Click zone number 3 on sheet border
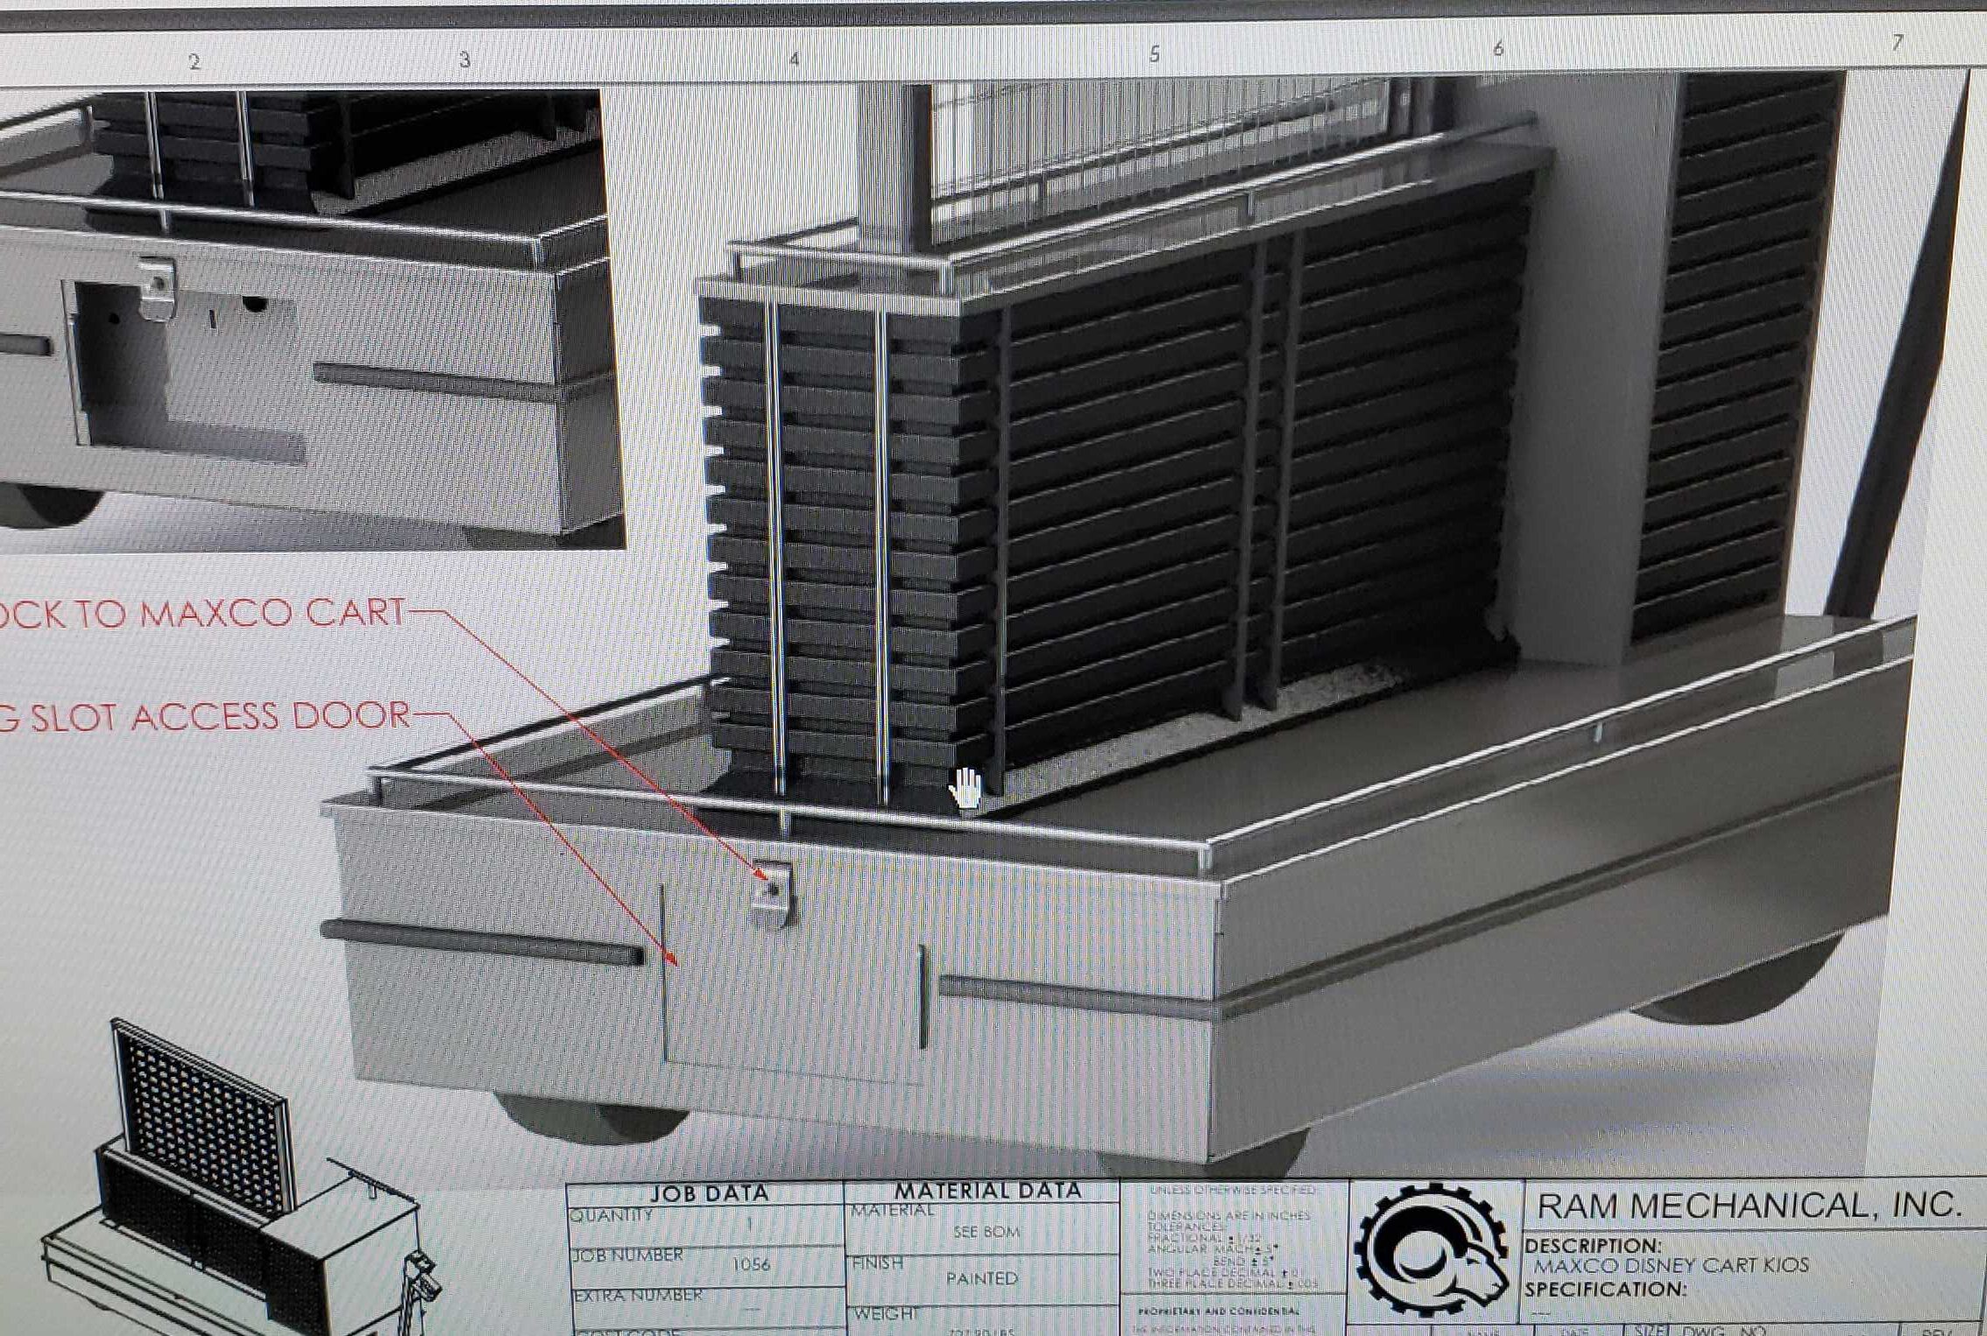Viewport: 1987px width, 1336px height. click(x=465, y=60)
